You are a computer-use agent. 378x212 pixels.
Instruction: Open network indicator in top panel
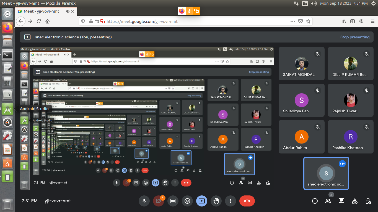click(x=296, y=3)
